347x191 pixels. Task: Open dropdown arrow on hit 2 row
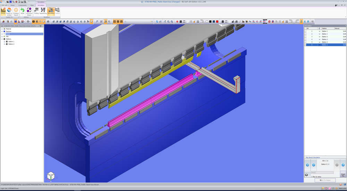click(320, 34)
